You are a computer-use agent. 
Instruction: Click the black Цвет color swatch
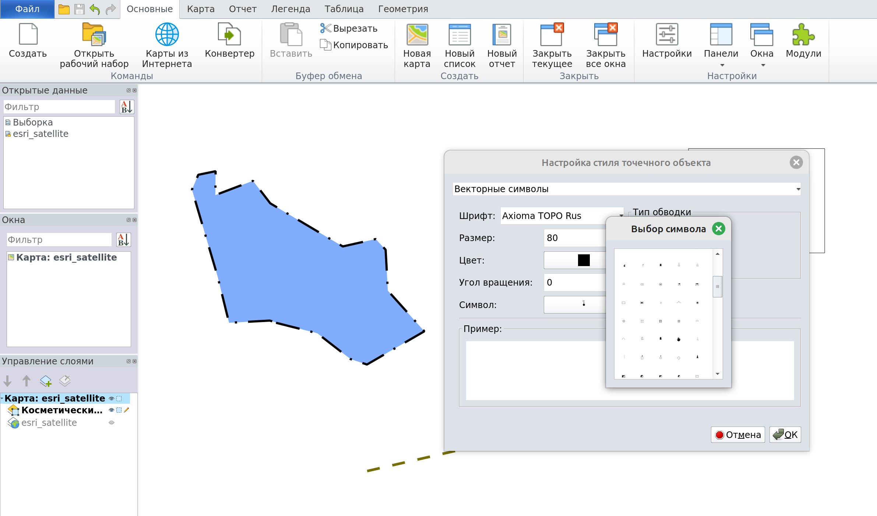[583, 260]
